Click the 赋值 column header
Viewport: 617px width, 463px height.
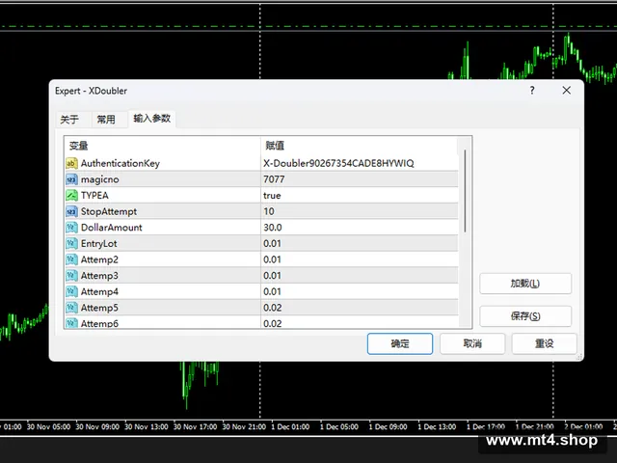[360, 146]
